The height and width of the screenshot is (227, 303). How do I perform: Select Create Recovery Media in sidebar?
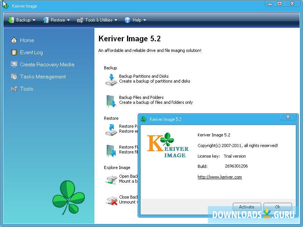(47, 64)
